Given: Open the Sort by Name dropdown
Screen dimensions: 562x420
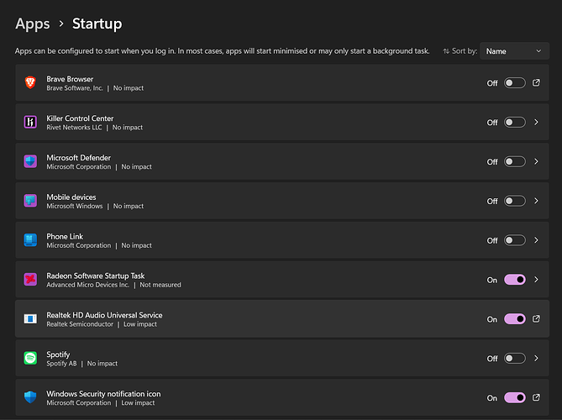Looking at the screenshot, I should pos(514,51).
